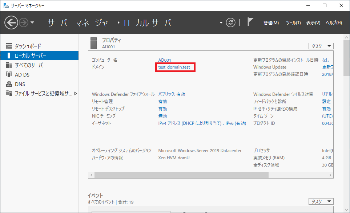
Task: Select ローカル サーバー in the sidebar
Action: (x=39, y=56)
